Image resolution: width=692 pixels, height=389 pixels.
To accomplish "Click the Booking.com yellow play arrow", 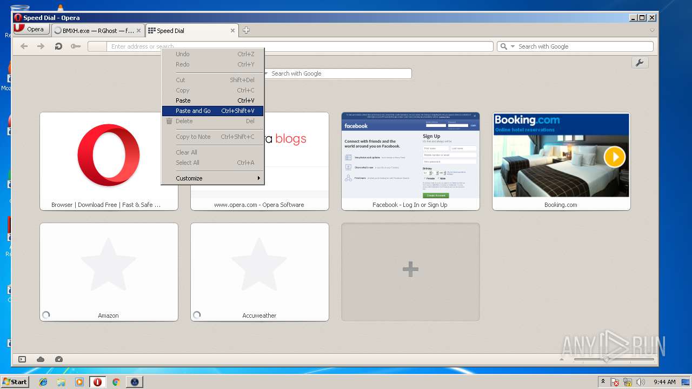I will [x=615, y=157].
